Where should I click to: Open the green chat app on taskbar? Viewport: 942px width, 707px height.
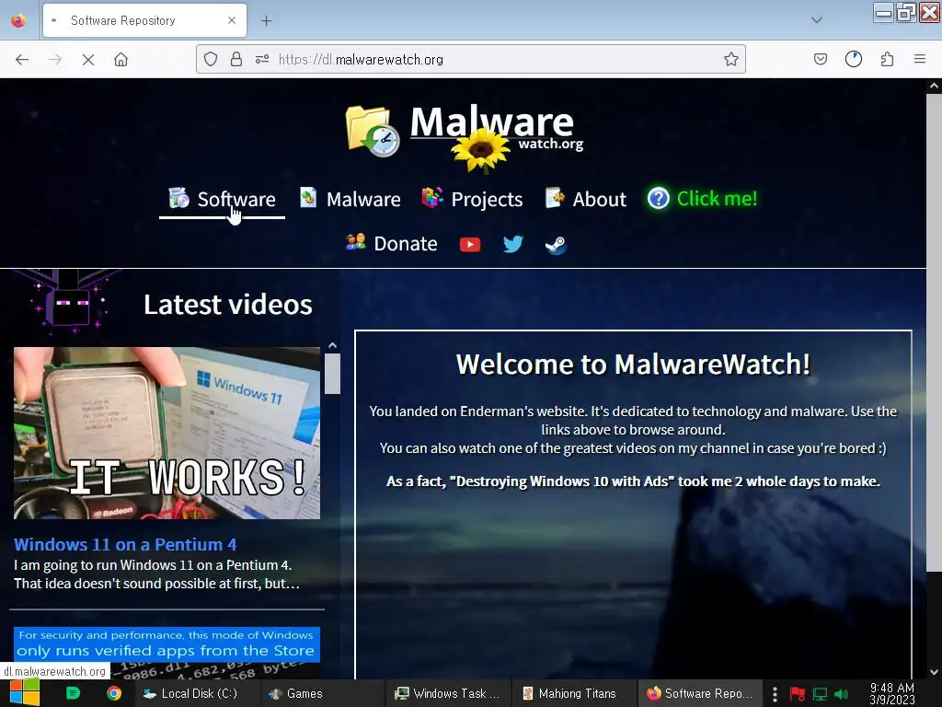coord(73,693)
